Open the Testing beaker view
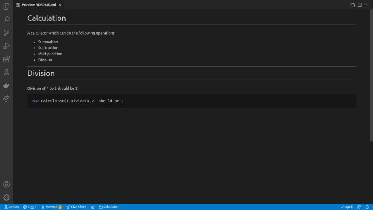 tap(6, 72)
